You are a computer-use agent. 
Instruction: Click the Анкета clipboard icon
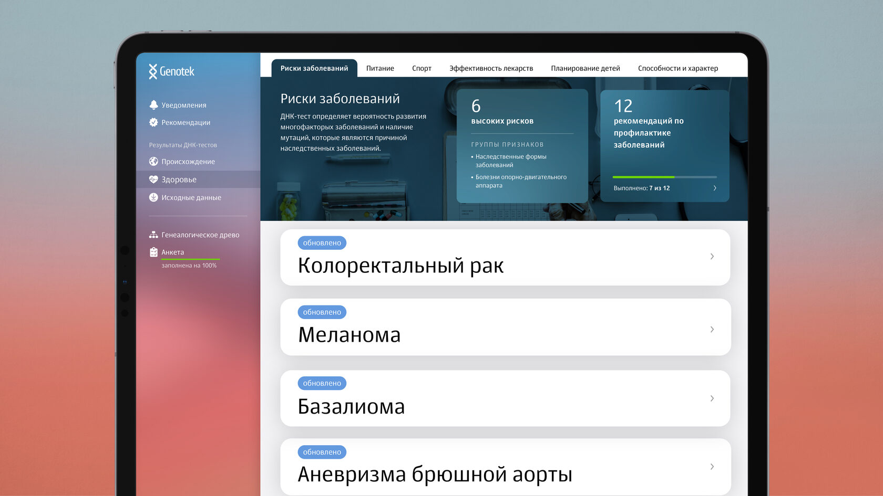(153, 252)
